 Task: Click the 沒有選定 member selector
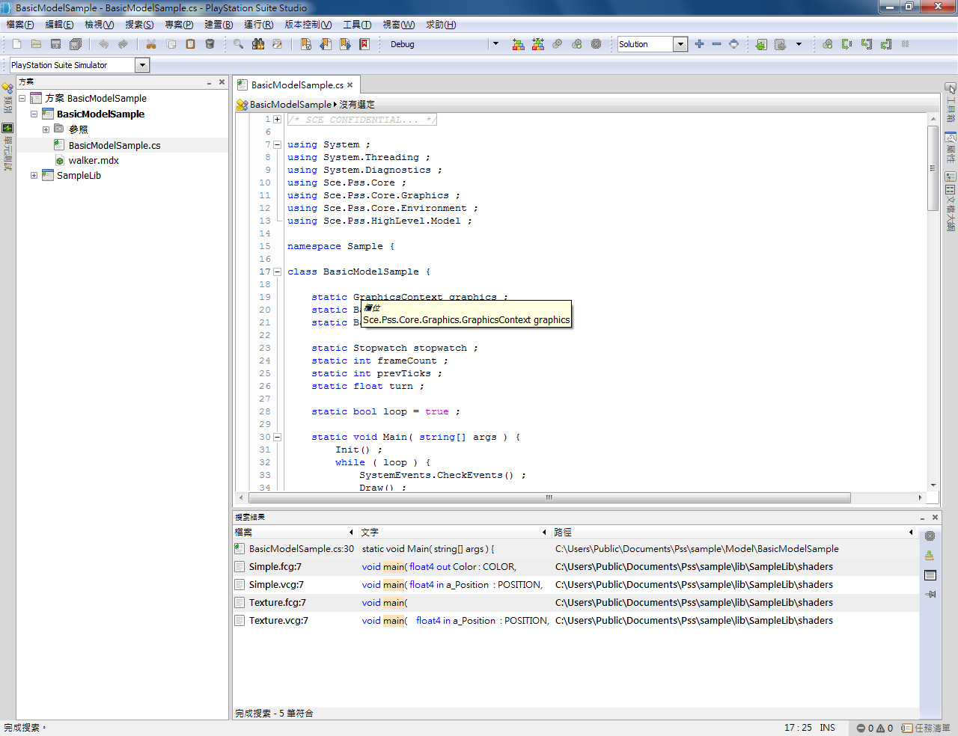tap(357, 105)
